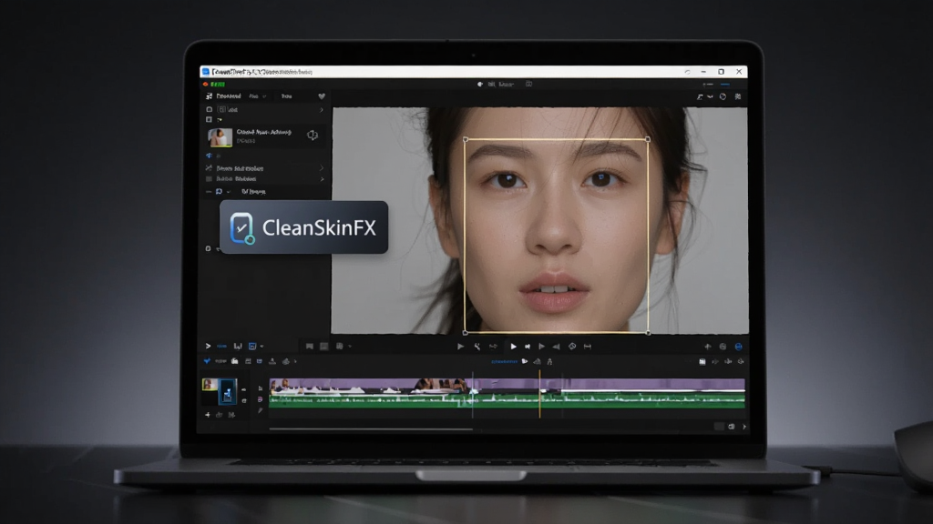Click the heart favorites icon in the left panel header
This screenshot has height=524, width=933.
point(322,96)
